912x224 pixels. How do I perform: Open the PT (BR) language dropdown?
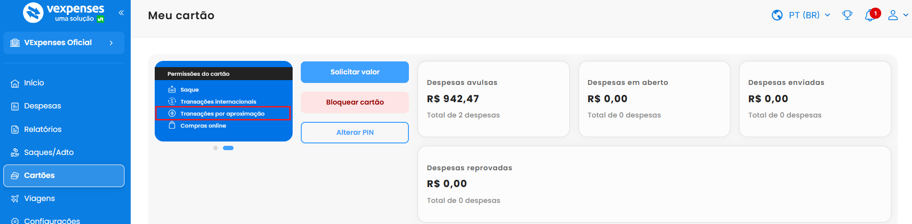click(809, 15)
